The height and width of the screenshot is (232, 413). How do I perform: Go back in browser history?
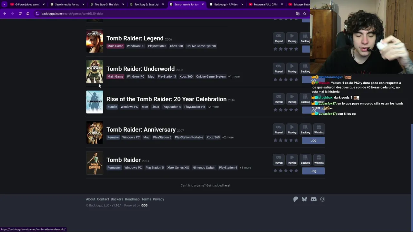coord(5,14)
